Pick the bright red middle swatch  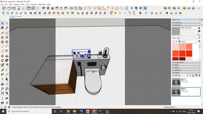tap(182, 54)
